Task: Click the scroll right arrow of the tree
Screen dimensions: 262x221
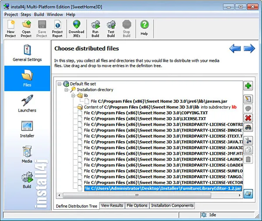Action: point(240,195)
